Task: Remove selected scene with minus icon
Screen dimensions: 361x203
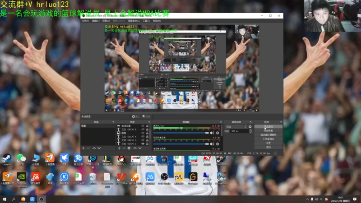Action: pos(88,148)
